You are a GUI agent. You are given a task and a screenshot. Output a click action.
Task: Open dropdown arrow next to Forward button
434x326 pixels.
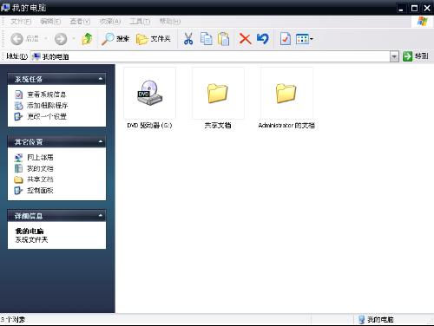(74, 38)
